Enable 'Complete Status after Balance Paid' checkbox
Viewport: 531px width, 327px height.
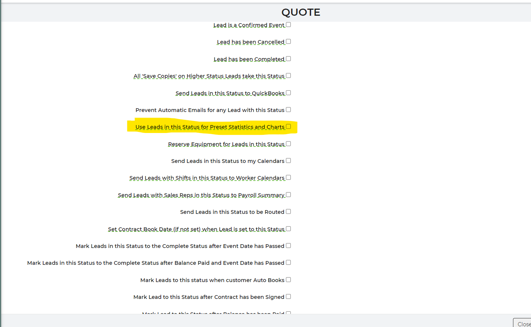pyautogui.click(x=288, y=263)
